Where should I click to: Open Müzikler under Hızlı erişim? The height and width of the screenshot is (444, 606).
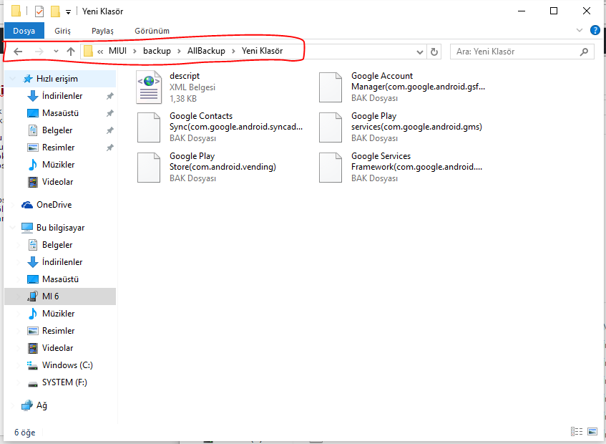[60, 165]
